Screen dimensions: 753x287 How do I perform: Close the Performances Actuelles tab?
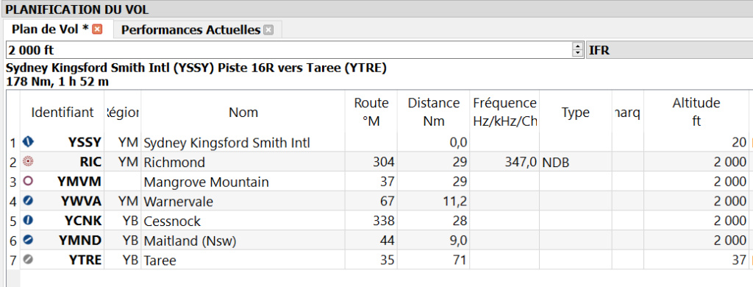click(268, 30)
